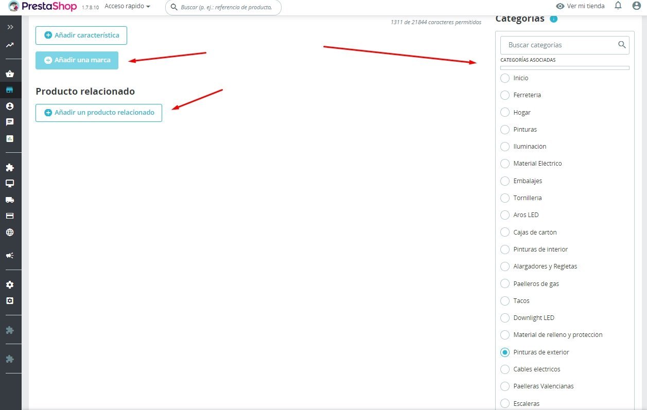Open Payment via the credit card icon
Image resolution: width=647 pixels, height=410 pixels.
(10, 216)
